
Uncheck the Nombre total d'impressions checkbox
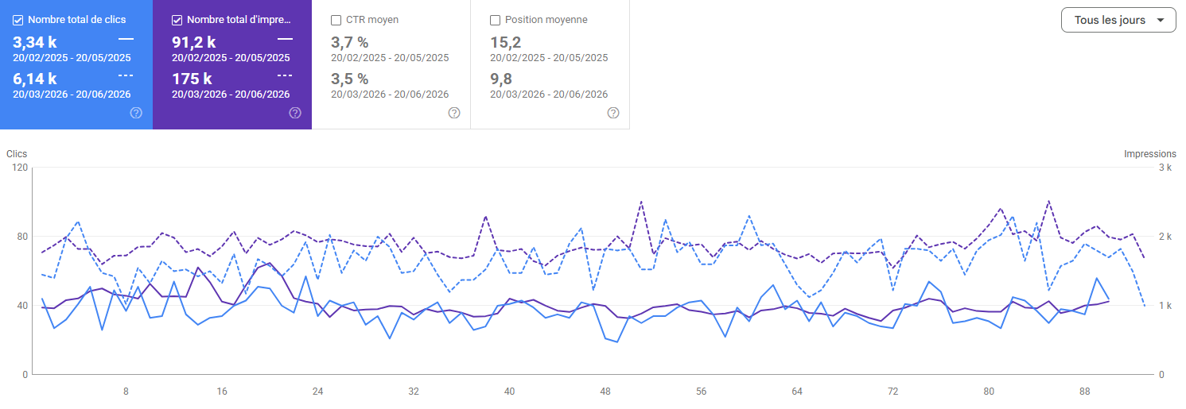177,20
